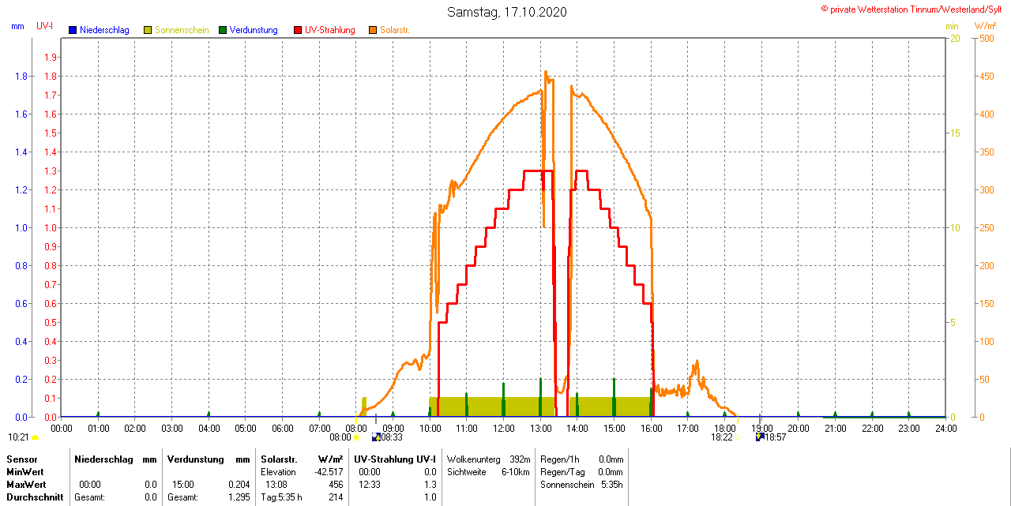Screen dimensions: 1011x506
Task: Click the green Verdunstung legend swatch
Action: pyautogui.click(x=223, y=30)
